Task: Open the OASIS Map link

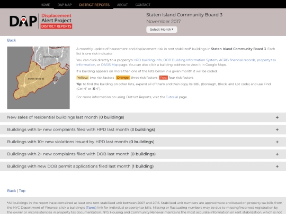Action: pyautogui.click(x=110, y=65)
